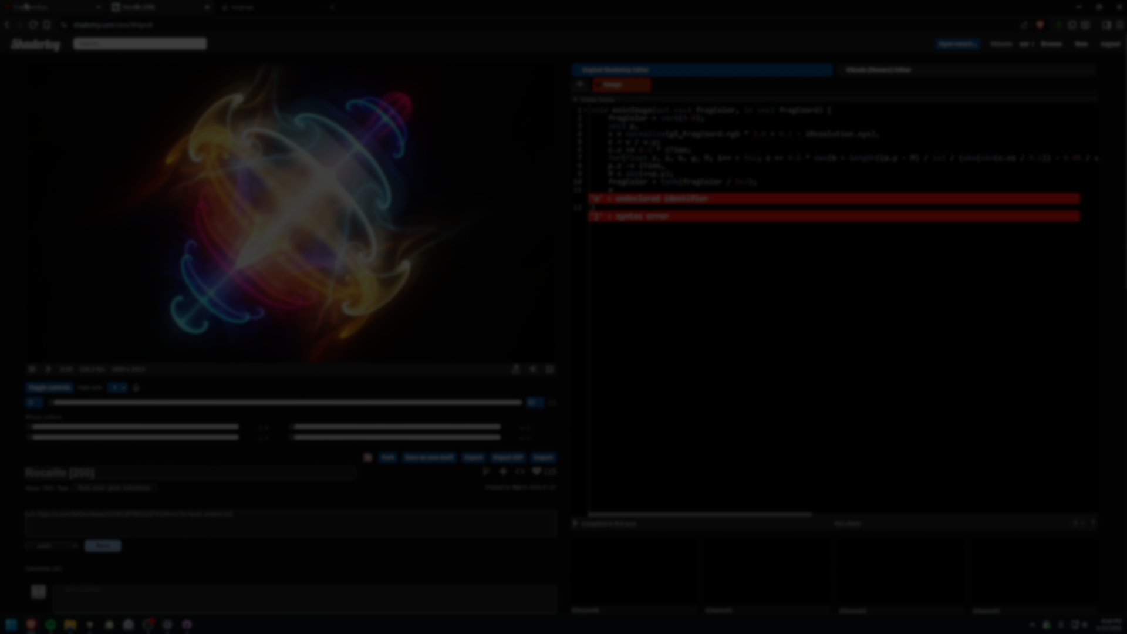Click the fullscreen icon under the preview
The height and width of the screenshot is (634, 1127).
(x=549, y=369)
